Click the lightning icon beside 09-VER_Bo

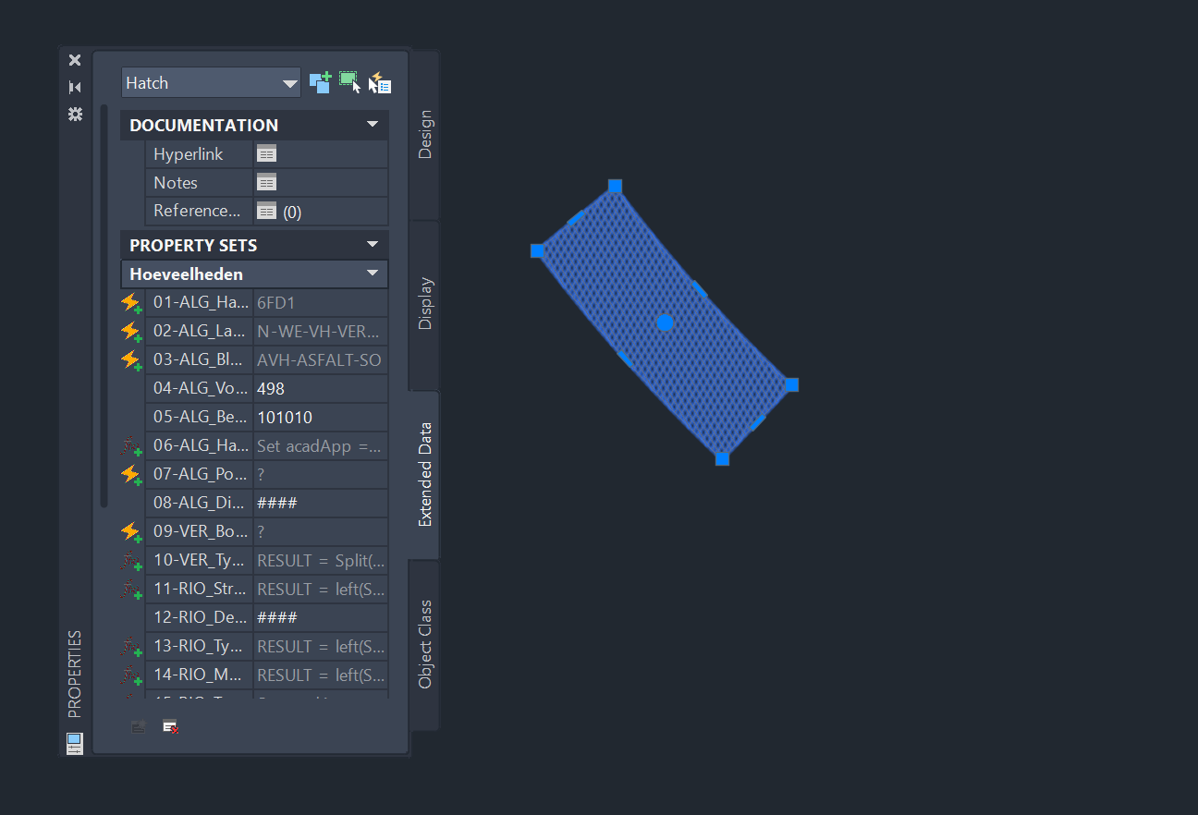(x=131, y=532)
